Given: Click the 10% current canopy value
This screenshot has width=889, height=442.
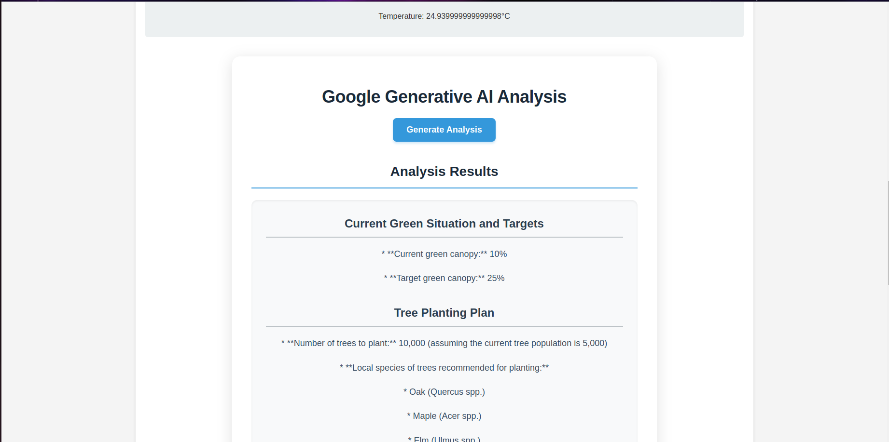Looking at the screenshot, I should coord(498,254).
